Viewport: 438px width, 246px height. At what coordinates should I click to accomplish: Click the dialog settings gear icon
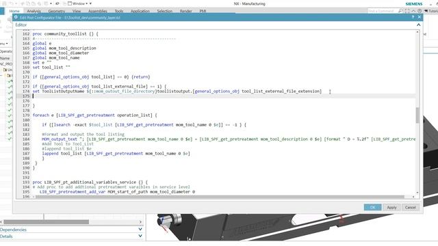pos(16,17)
